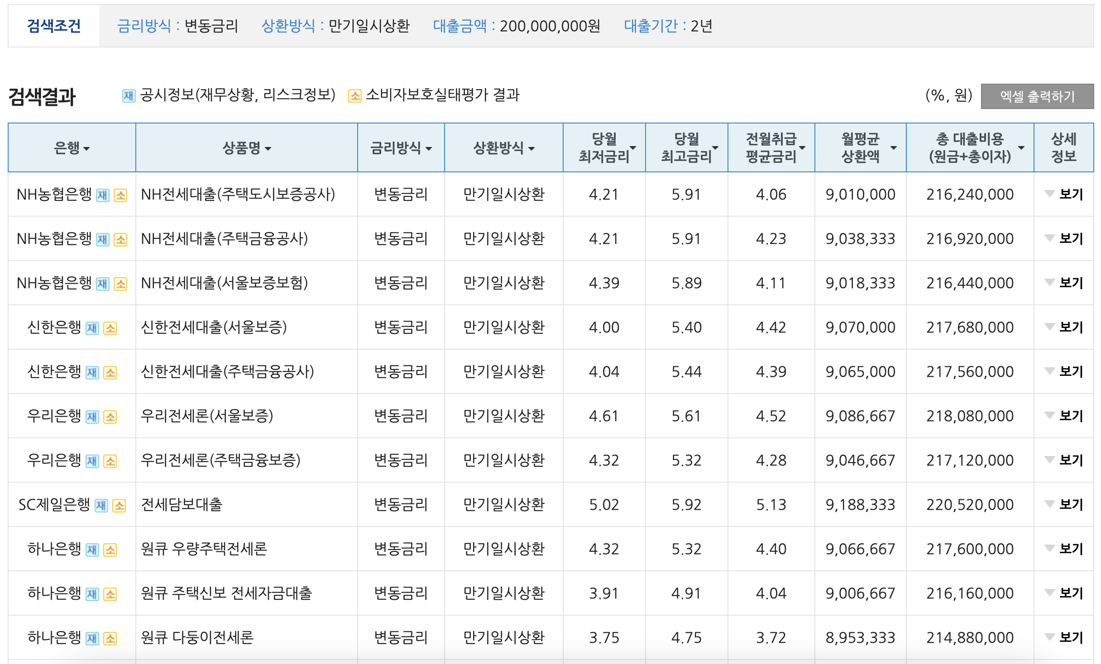Click 재 icon in 원큐 주택신보 전세자금대출 row
1101x664 pixels.
(x=92, y=594)
